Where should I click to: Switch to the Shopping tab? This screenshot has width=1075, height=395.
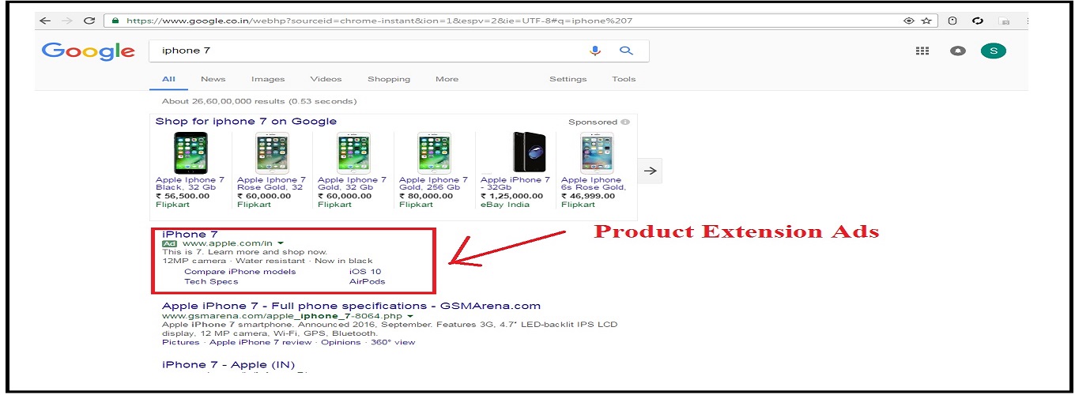point(389,79)
